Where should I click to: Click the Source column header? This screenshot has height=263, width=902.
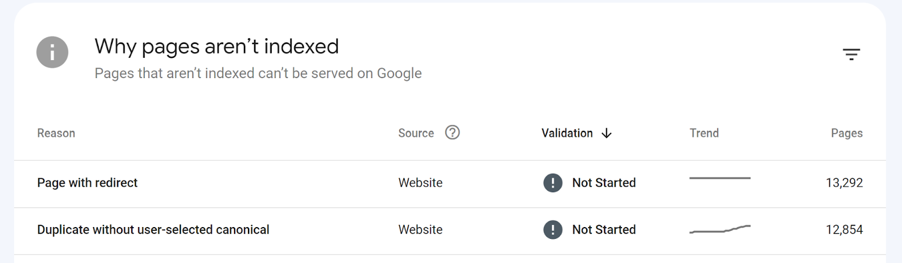[416, 133]
